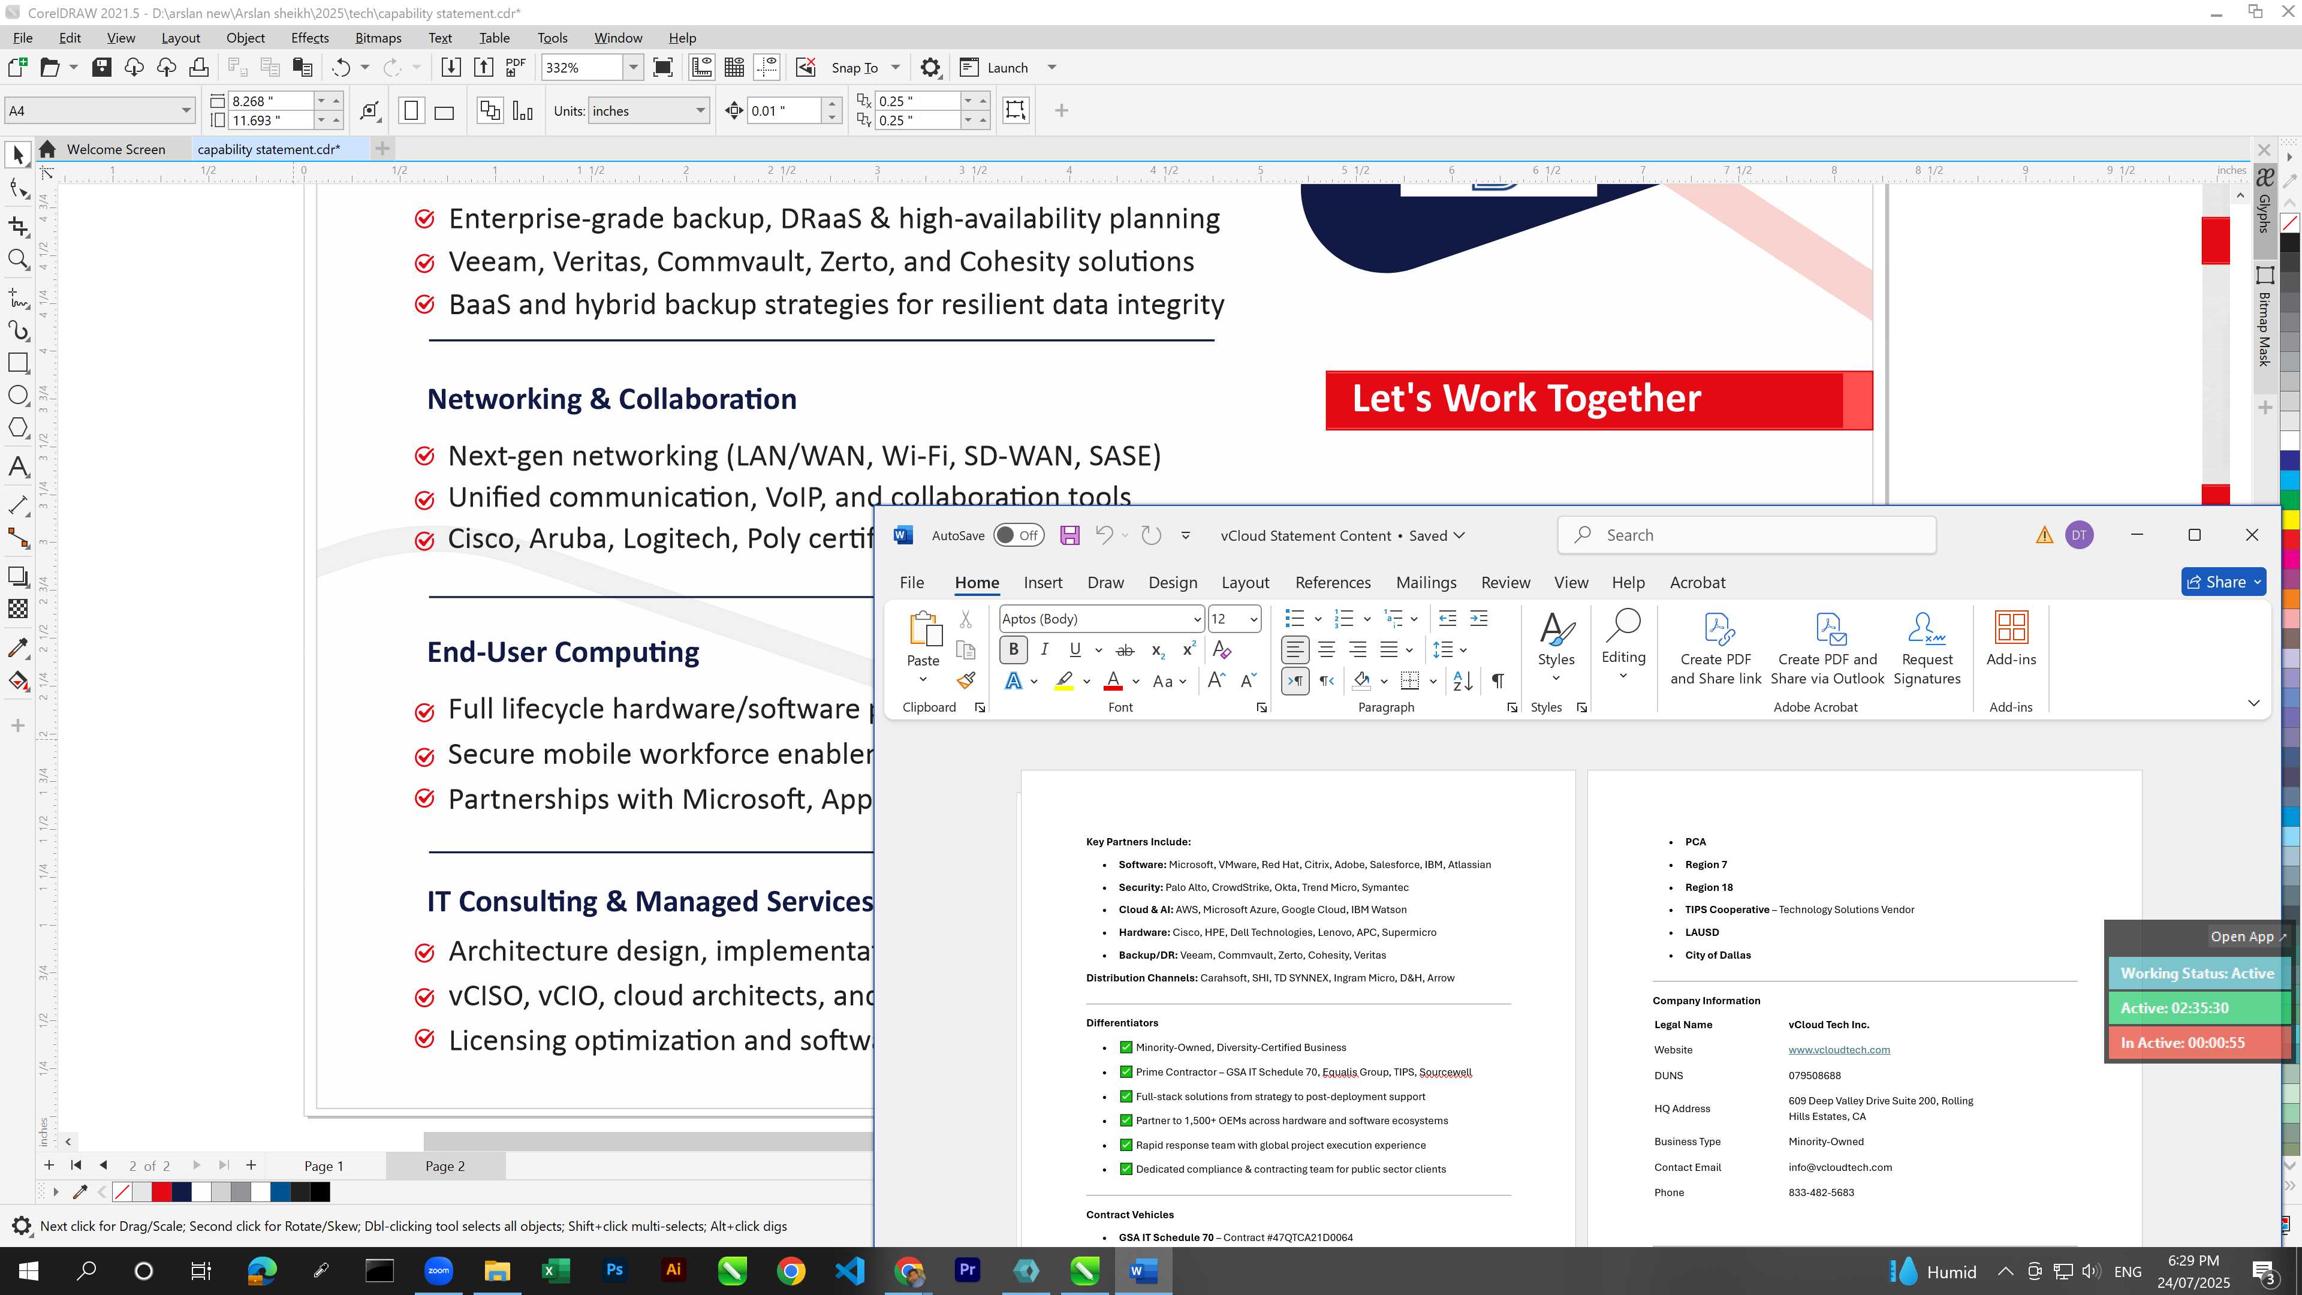Click Publish to PDF icon in CorelDRAW
This screenshot has width=2302, height=1295.
click(x=516, y=68)
